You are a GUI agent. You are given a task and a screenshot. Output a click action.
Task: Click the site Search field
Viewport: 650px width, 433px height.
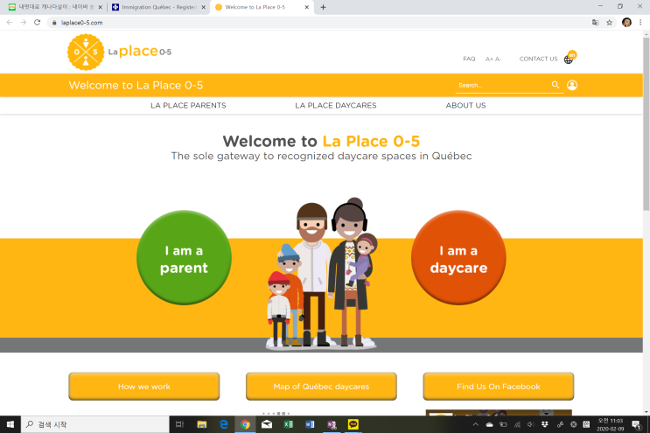[x=502, y=86]
